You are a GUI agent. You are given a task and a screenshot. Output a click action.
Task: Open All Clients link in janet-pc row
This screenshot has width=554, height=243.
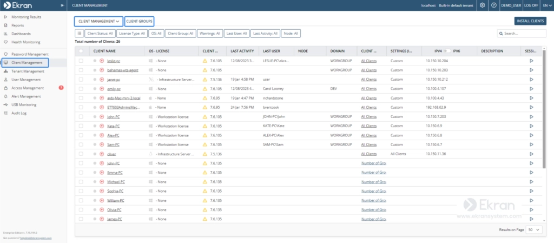tap(368, 80)
